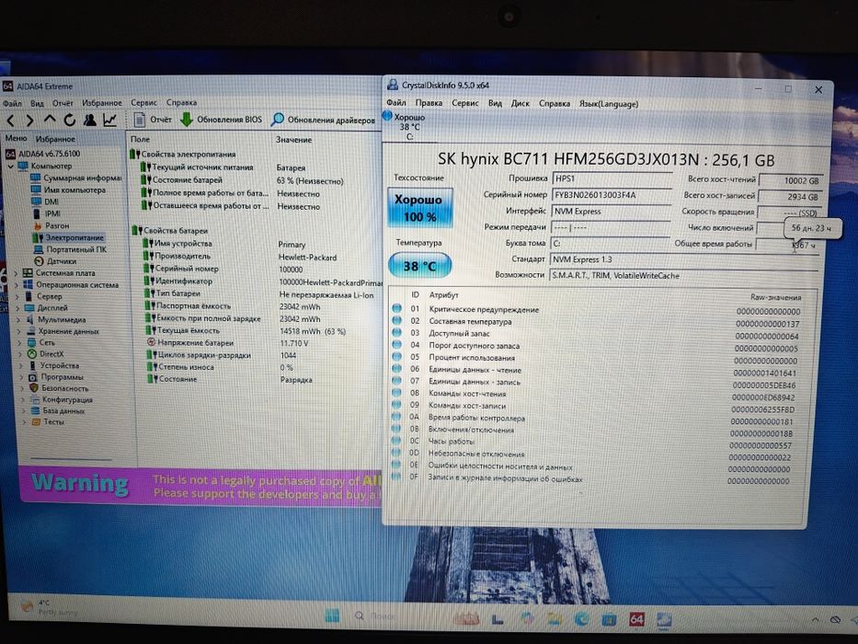Open the Избранное menu in AIDA64

pos(102,102)
